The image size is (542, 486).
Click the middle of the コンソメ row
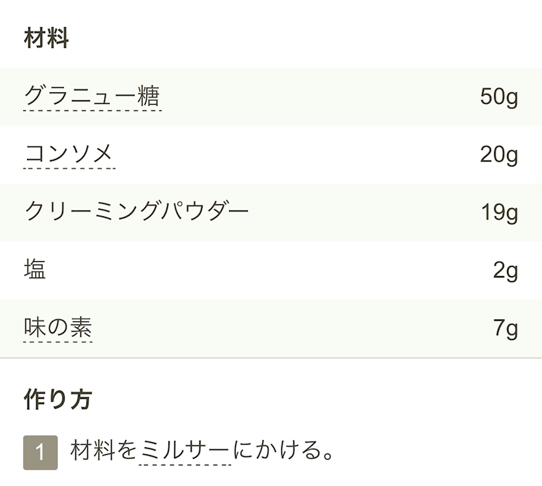click(271, 155)
